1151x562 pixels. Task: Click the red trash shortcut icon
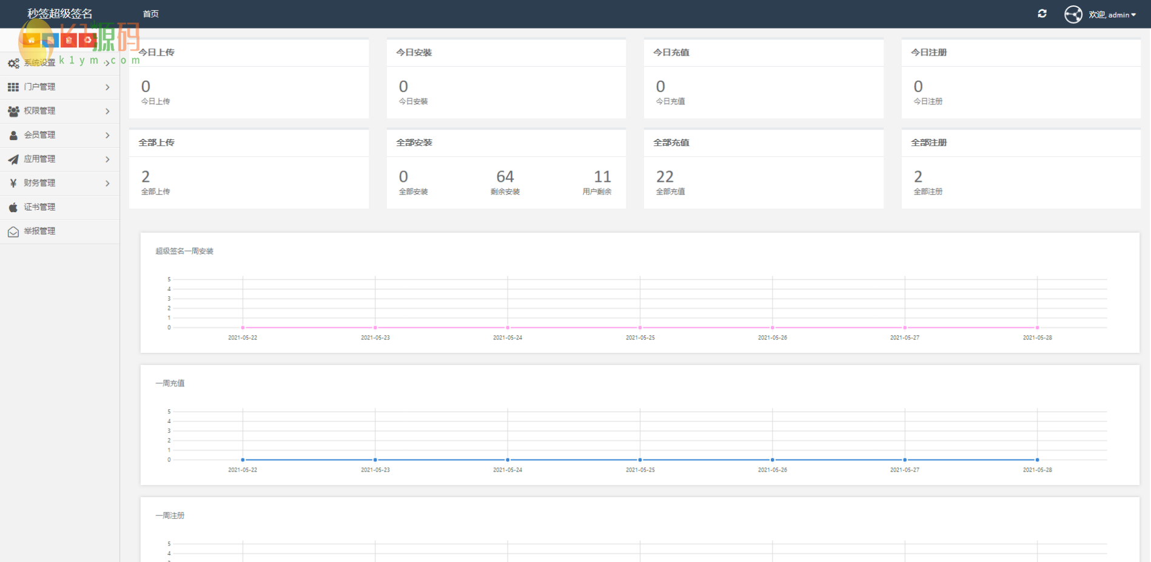click(x=69, y=40)
